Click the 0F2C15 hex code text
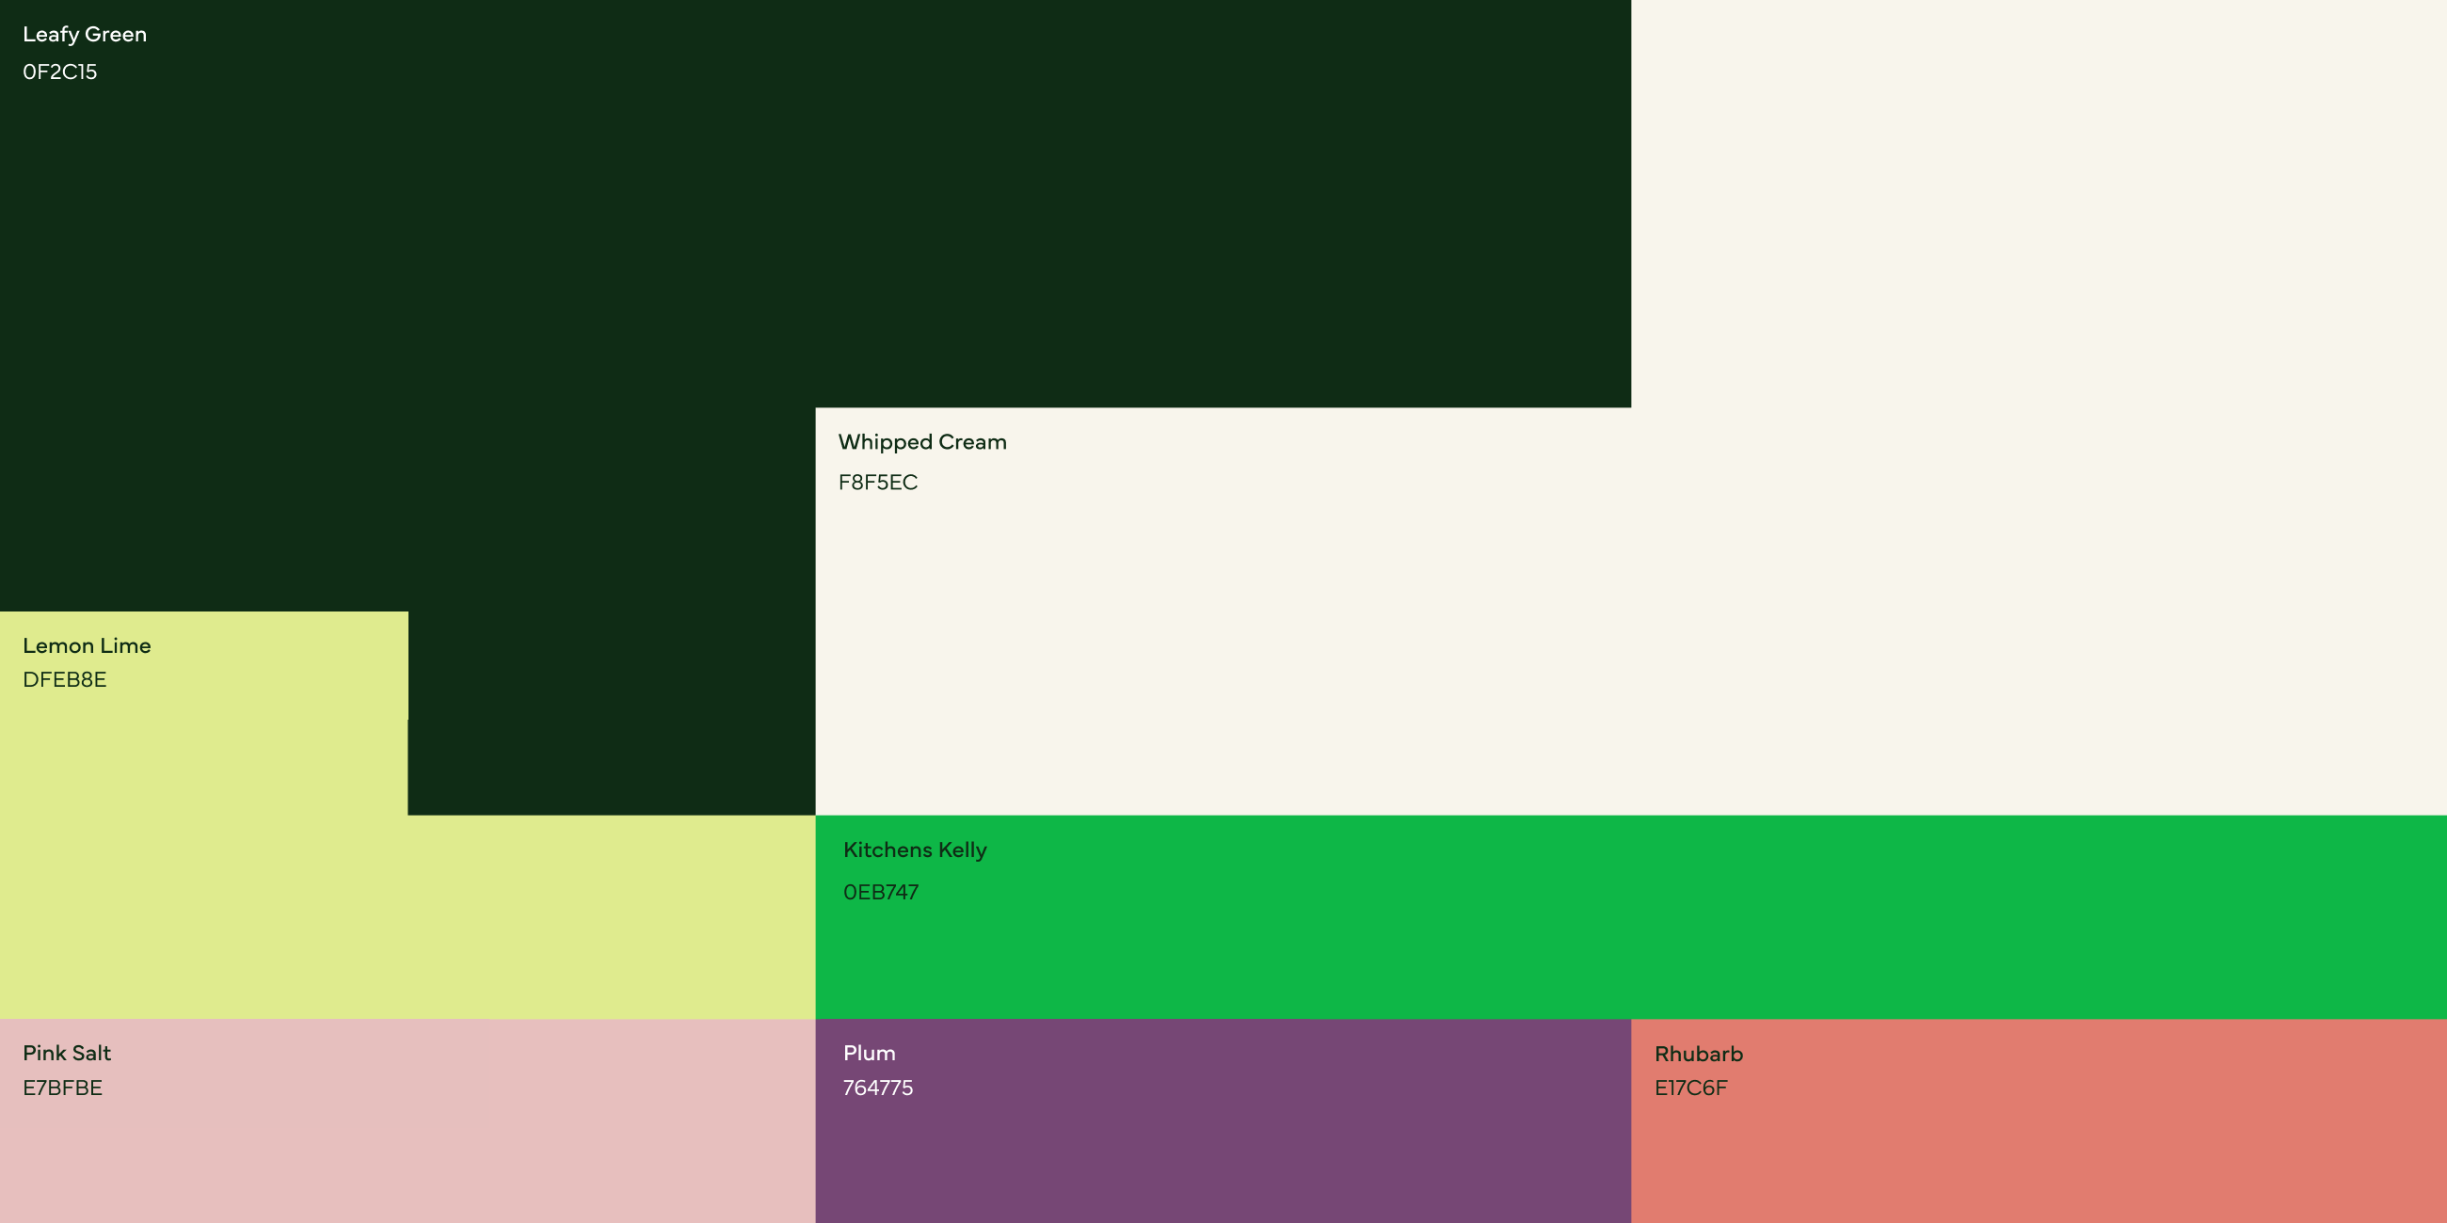Viewport: 2447px width, 1223px height. point(60,72)
